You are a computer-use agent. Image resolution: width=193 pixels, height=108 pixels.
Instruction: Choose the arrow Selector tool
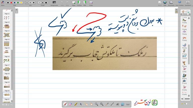pyautogui.click(x=81, y=104)
